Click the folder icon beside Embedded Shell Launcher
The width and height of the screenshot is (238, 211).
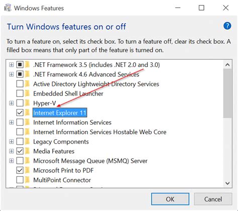tap(27, 93)
